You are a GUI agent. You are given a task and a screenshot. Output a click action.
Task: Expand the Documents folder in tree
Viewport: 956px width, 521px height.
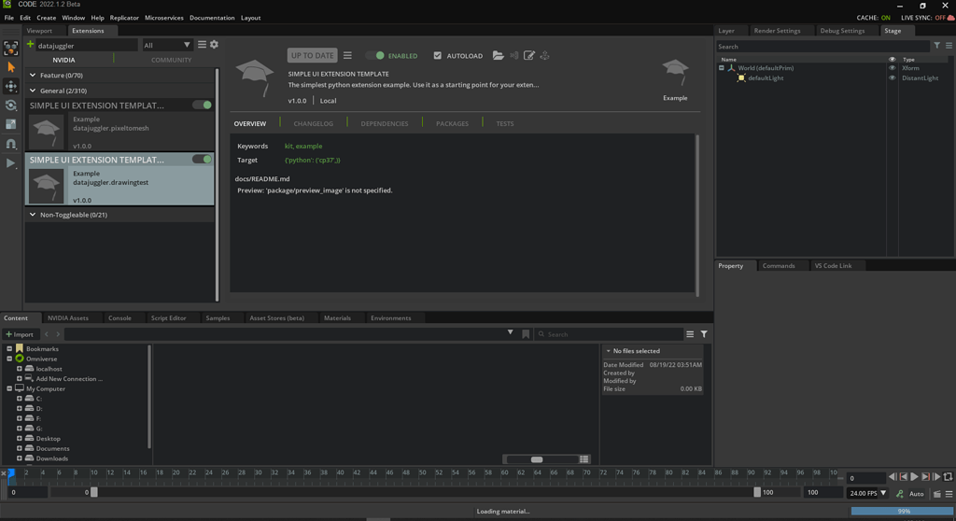[x=19, y=448]
